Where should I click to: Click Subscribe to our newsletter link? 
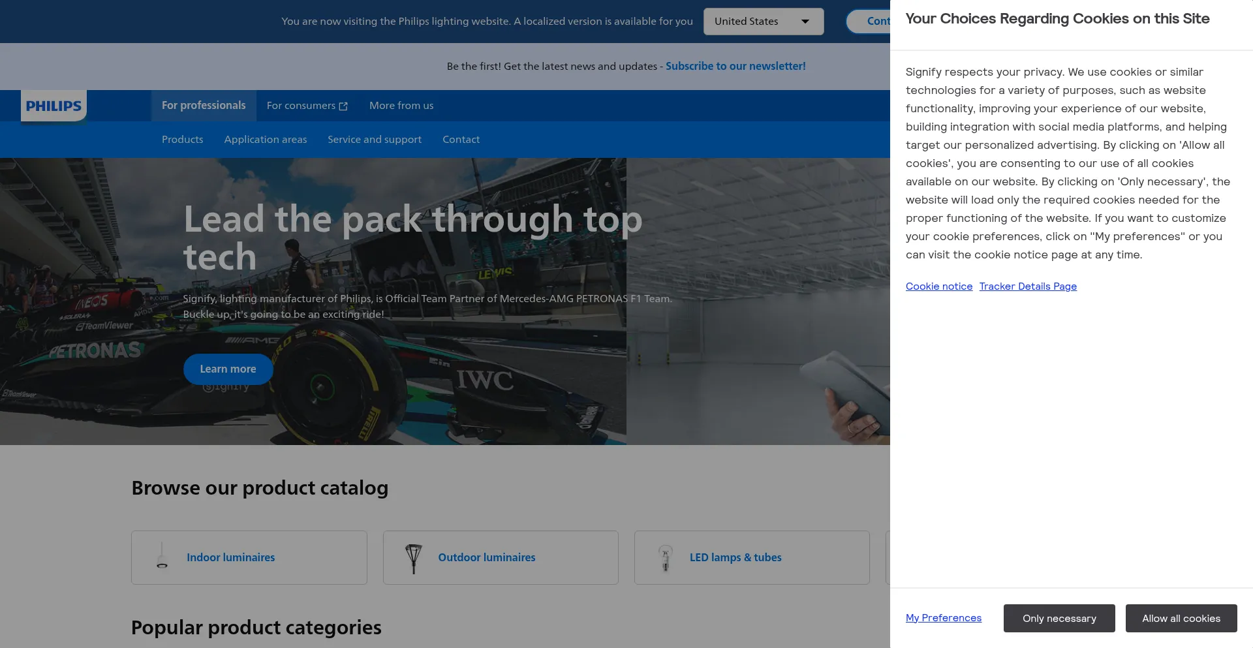click(x=735, y=67)
